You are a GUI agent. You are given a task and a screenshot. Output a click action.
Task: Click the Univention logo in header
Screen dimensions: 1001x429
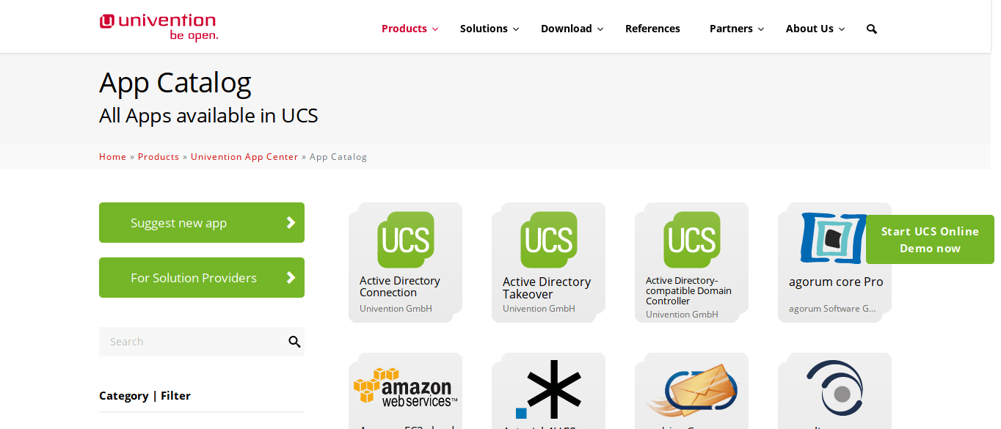click(159, 27)
